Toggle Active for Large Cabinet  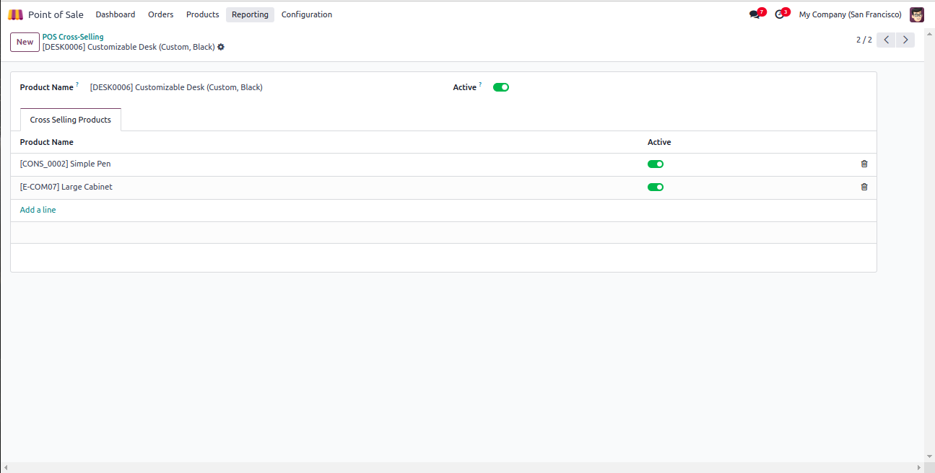click(656, 187)
